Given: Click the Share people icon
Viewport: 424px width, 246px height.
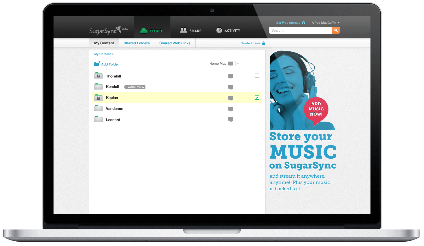Looking at the screenshot, I should (184, 30).
